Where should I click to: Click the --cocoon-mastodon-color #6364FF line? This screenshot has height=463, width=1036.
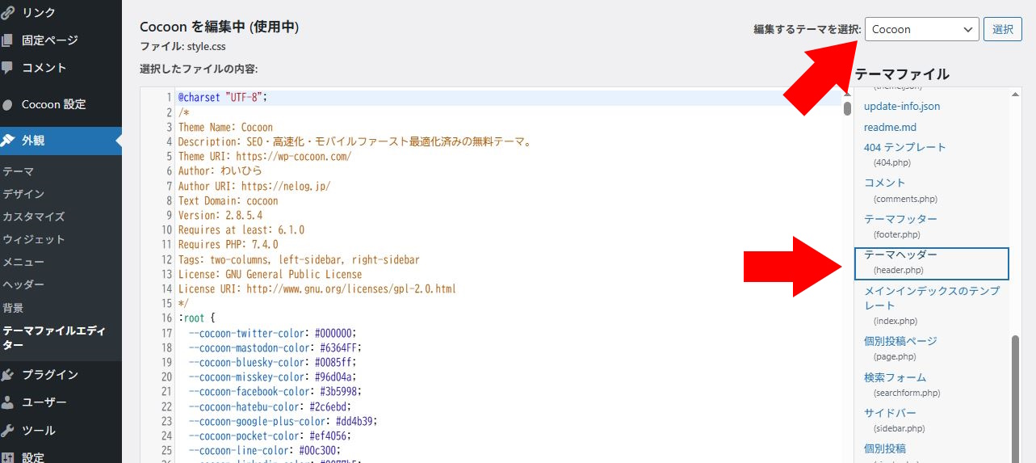pyautogui.click(x=275, y=347)
